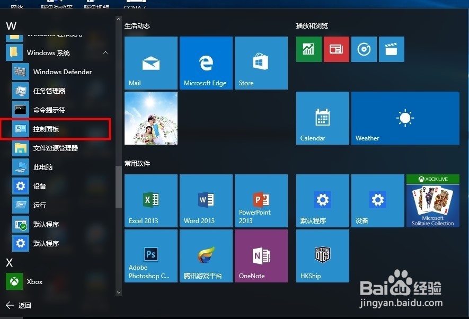Open the Movies & TV clapperboard tile
The width and height of the screenshot is (469, 319).
point(391,49)
